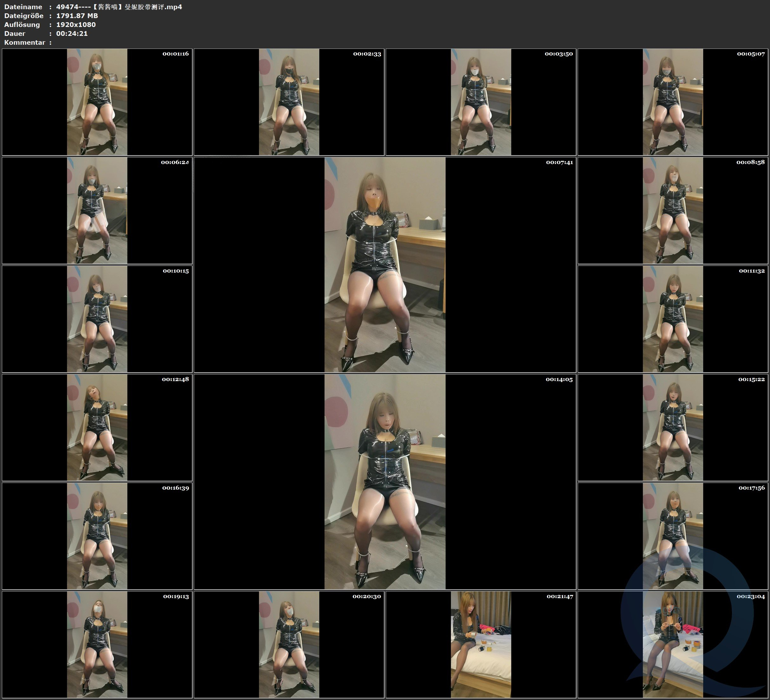Screen dimensions: 770x700
Task: Open the frame timestamped 00:17:56
Action: coord(673,536)
